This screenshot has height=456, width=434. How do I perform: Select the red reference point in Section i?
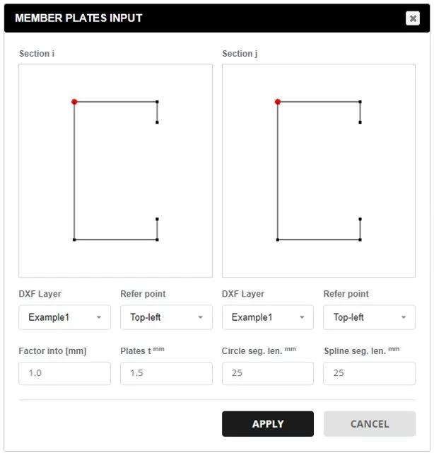click(74, 102)
